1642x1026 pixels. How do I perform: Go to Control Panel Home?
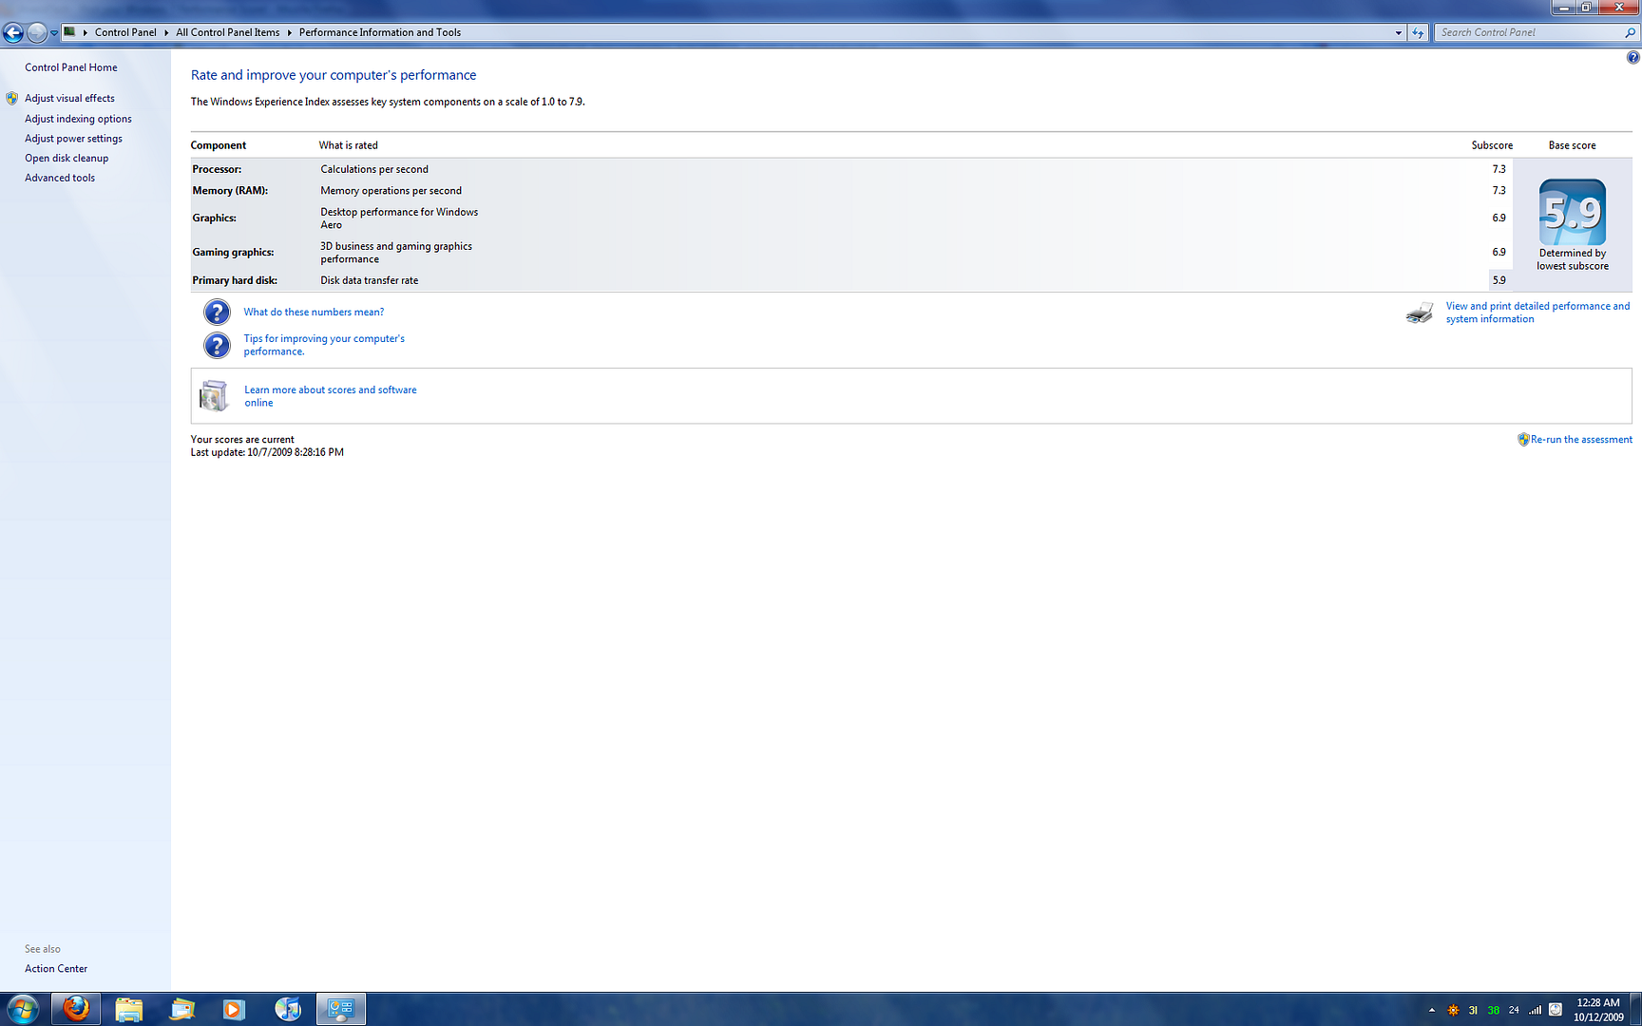[x=71, y=67]
